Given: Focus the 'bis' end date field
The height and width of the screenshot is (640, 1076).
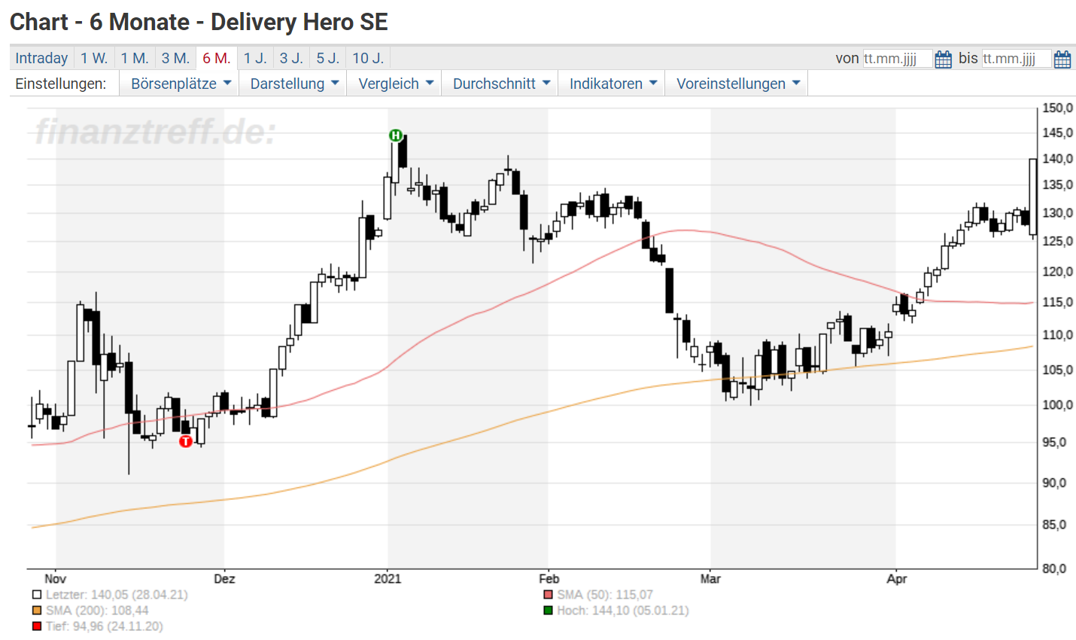Looking at the screenshot, I should [1017, 59].
